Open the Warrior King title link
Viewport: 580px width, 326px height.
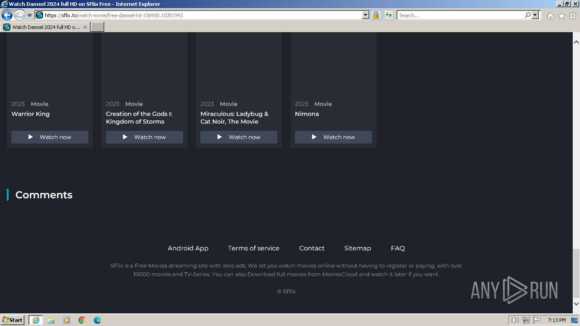[30, 114]
